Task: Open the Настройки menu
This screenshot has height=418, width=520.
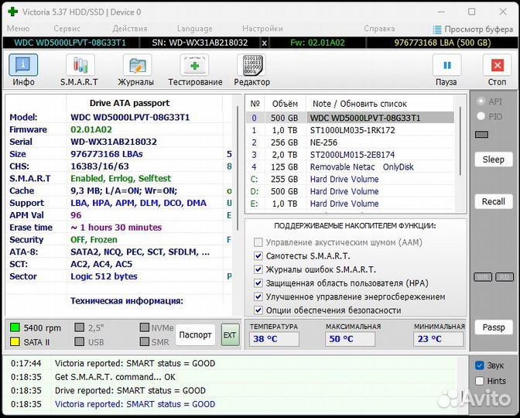Action: click(262, 29)
